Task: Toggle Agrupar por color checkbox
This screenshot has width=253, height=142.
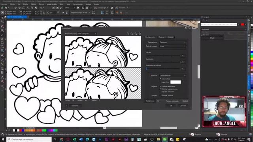Action: [160, 92]
